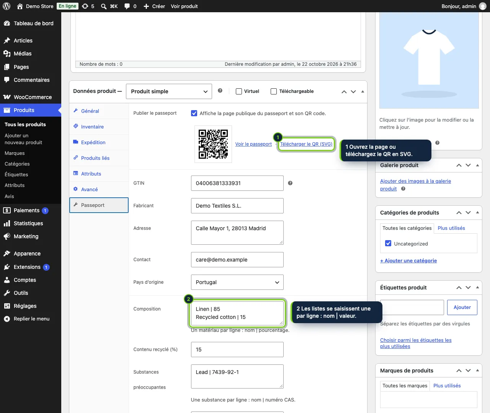This screenshot has height=413, width=490.
Task: Open Médias in the sidebar
Action: pos(31,54)
